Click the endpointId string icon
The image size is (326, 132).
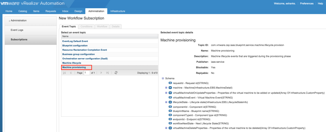tap(170, 119)
